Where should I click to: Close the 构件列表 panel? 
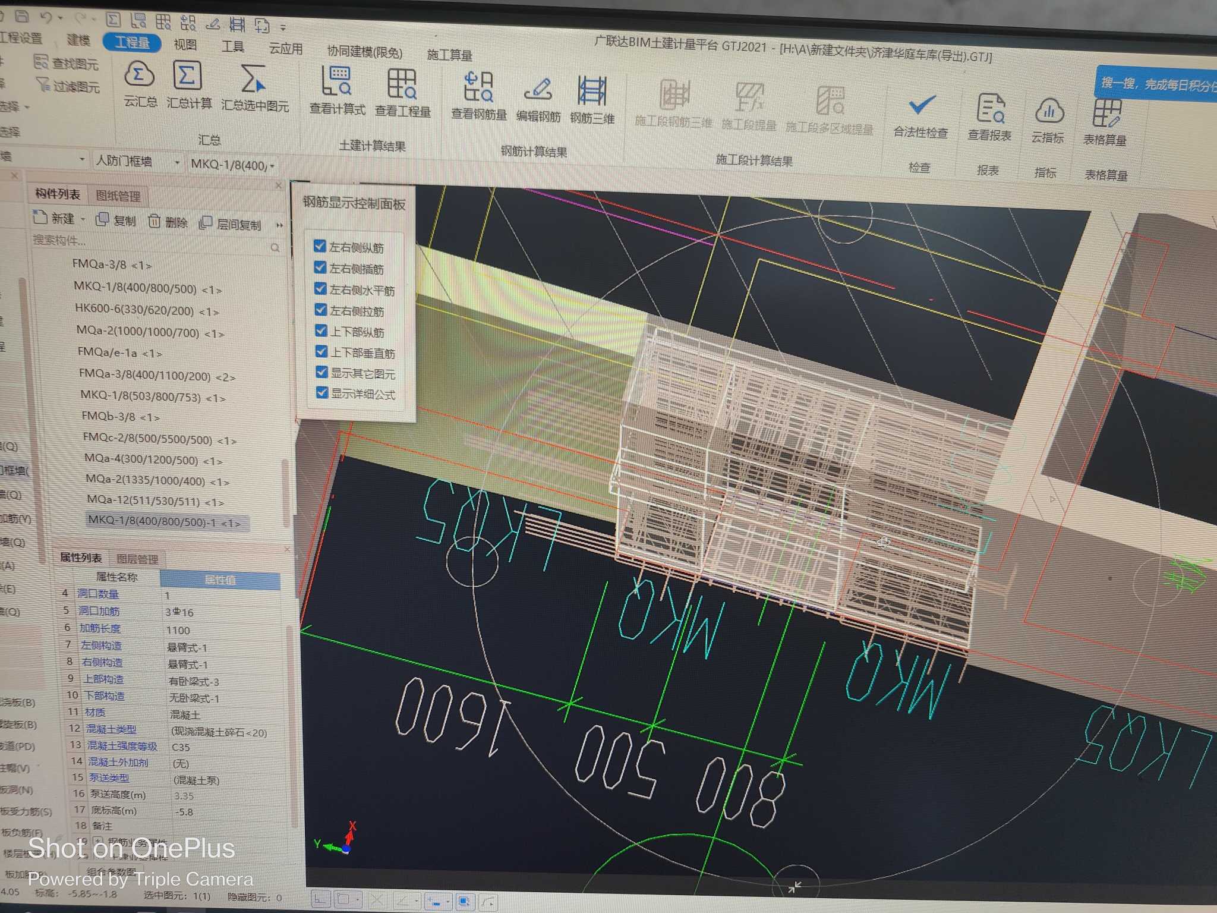tap(279, 187)
